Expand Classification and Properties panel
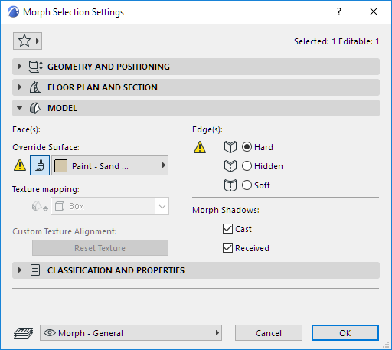Image resolution: width=392 pixels, height=350 pixels. [x=196, y=270]
